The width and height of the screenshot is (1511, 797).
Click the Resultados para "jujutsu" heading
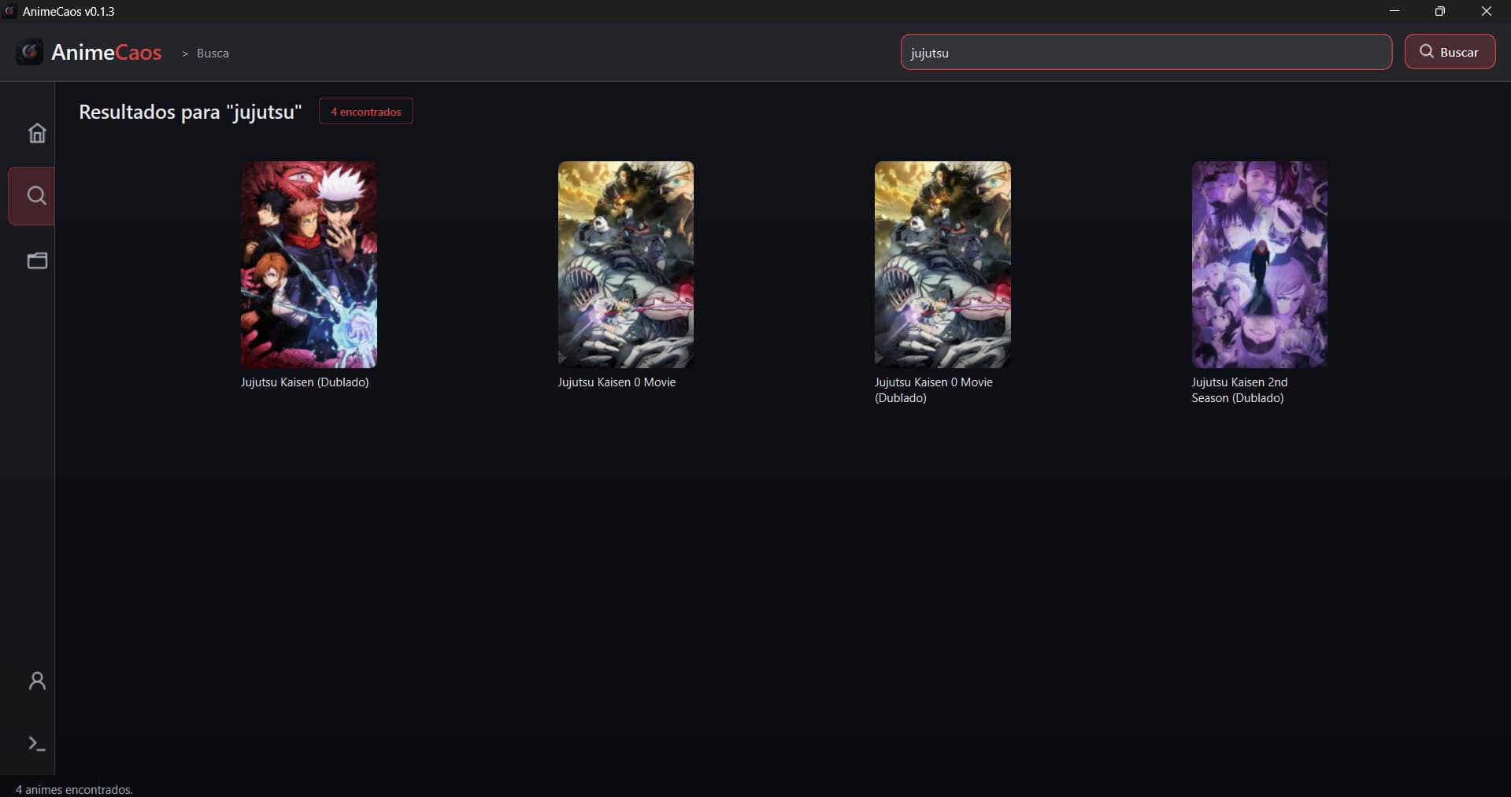[191, 112]
